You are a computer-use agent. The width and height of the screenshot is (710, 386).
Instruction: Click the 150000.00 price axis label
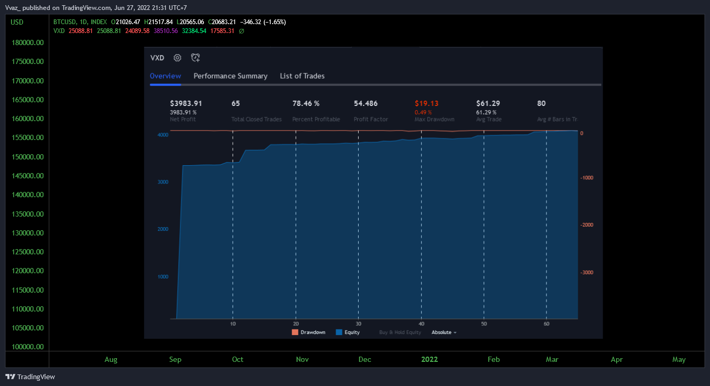27,157
